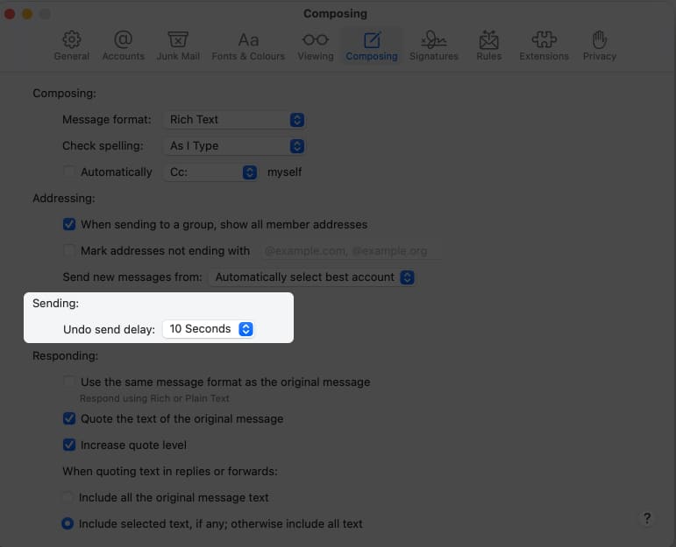Screen dimensions: 676x547
Task: Open the General settings gear icon
Action: (x=72, y=39)
